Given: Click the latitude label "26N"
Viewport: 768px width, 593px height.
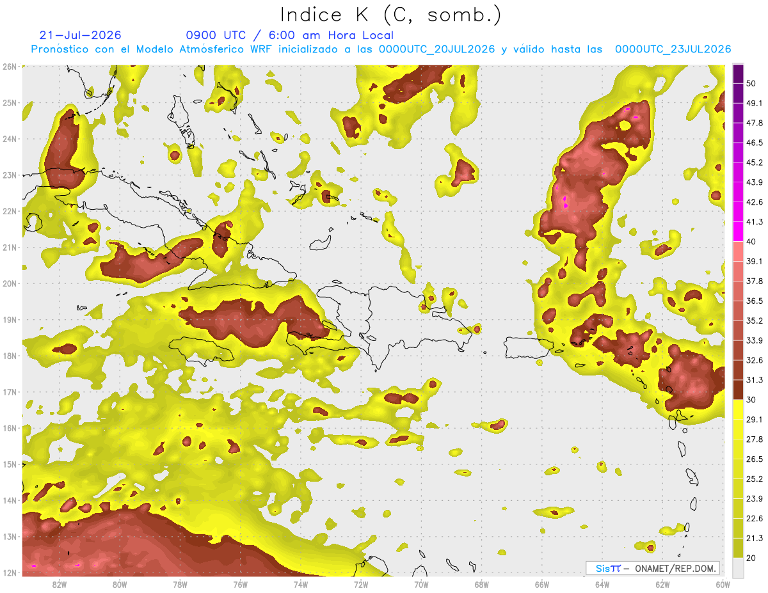Looking at the screenshot, I should click(9, 67).
